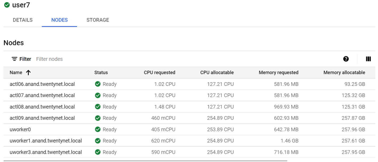This screenshot has width=378, height=162.
Task: Sort by CPU requested column header
Action: [159, 72]
